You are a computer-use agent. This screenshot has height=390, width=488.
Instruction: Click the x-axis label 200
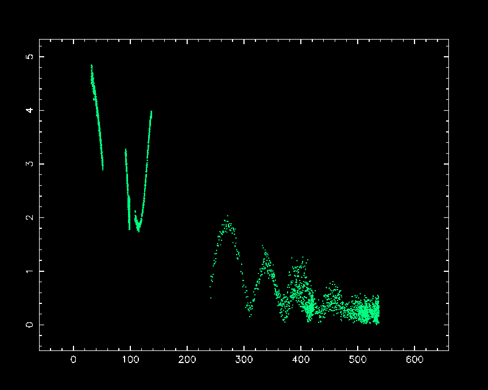pos(187,360)
